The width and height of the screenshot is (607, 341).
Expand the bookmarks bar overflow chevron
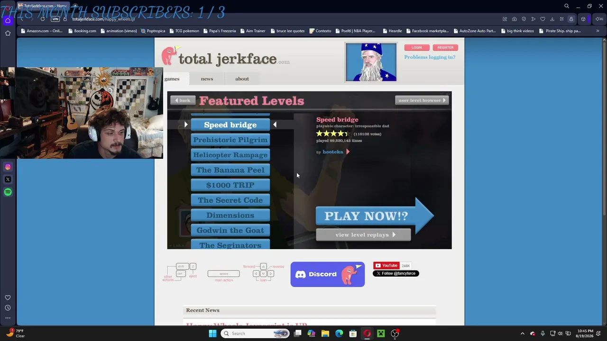(x=598, y=31)
